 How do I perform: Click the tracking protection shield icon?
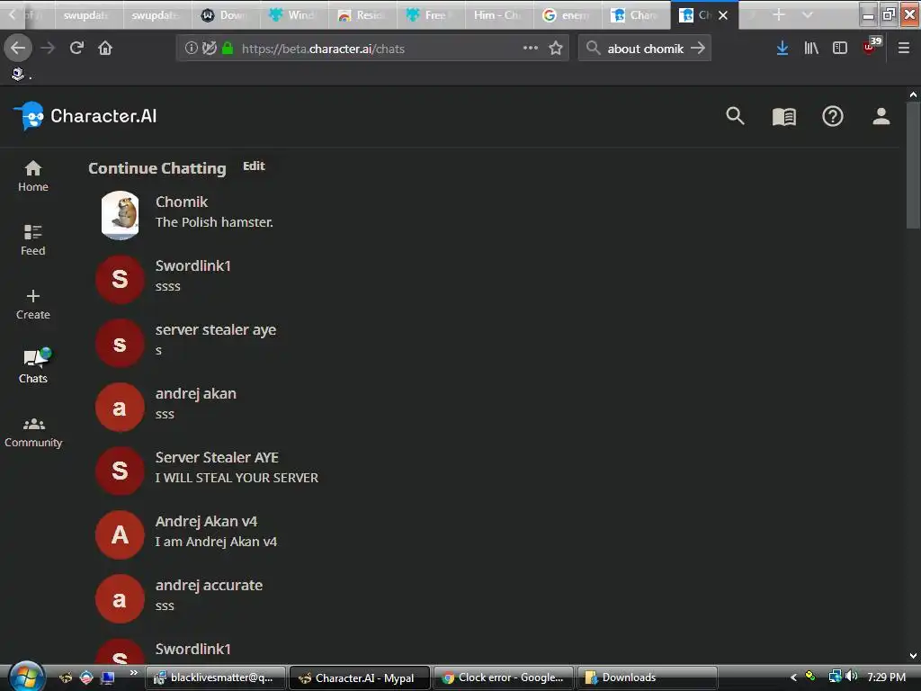pos(209,49)
